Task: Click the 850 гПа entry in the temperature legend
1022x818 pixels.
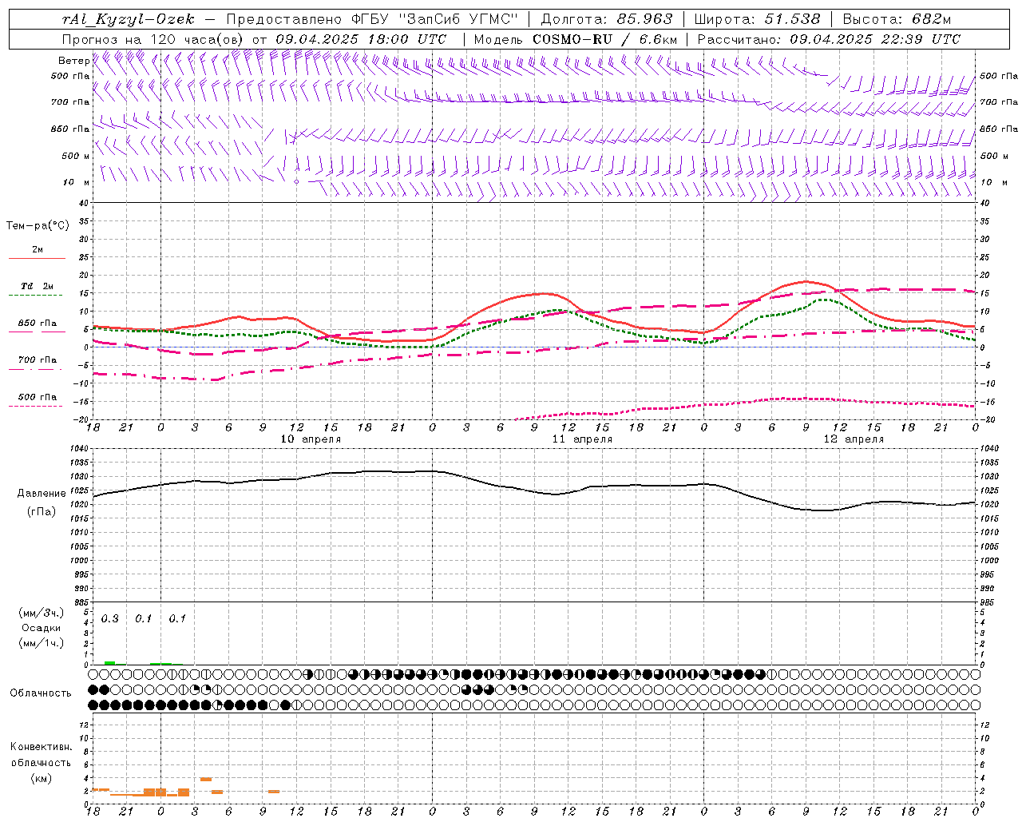Action: (38, 324)
